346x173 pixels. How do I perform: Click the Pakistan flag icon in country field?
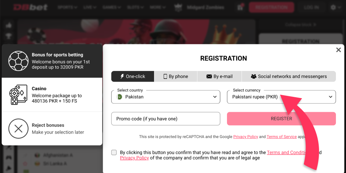tap(119, 97)
